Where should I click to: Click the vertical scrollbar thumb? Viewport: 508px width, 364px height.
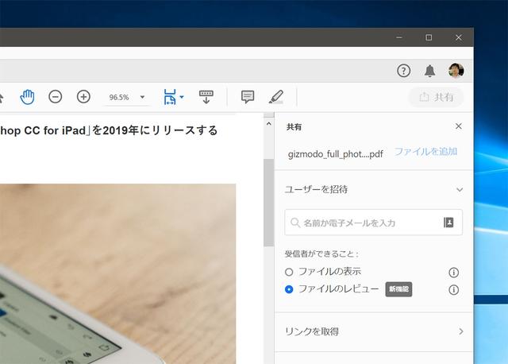(268, 203)
